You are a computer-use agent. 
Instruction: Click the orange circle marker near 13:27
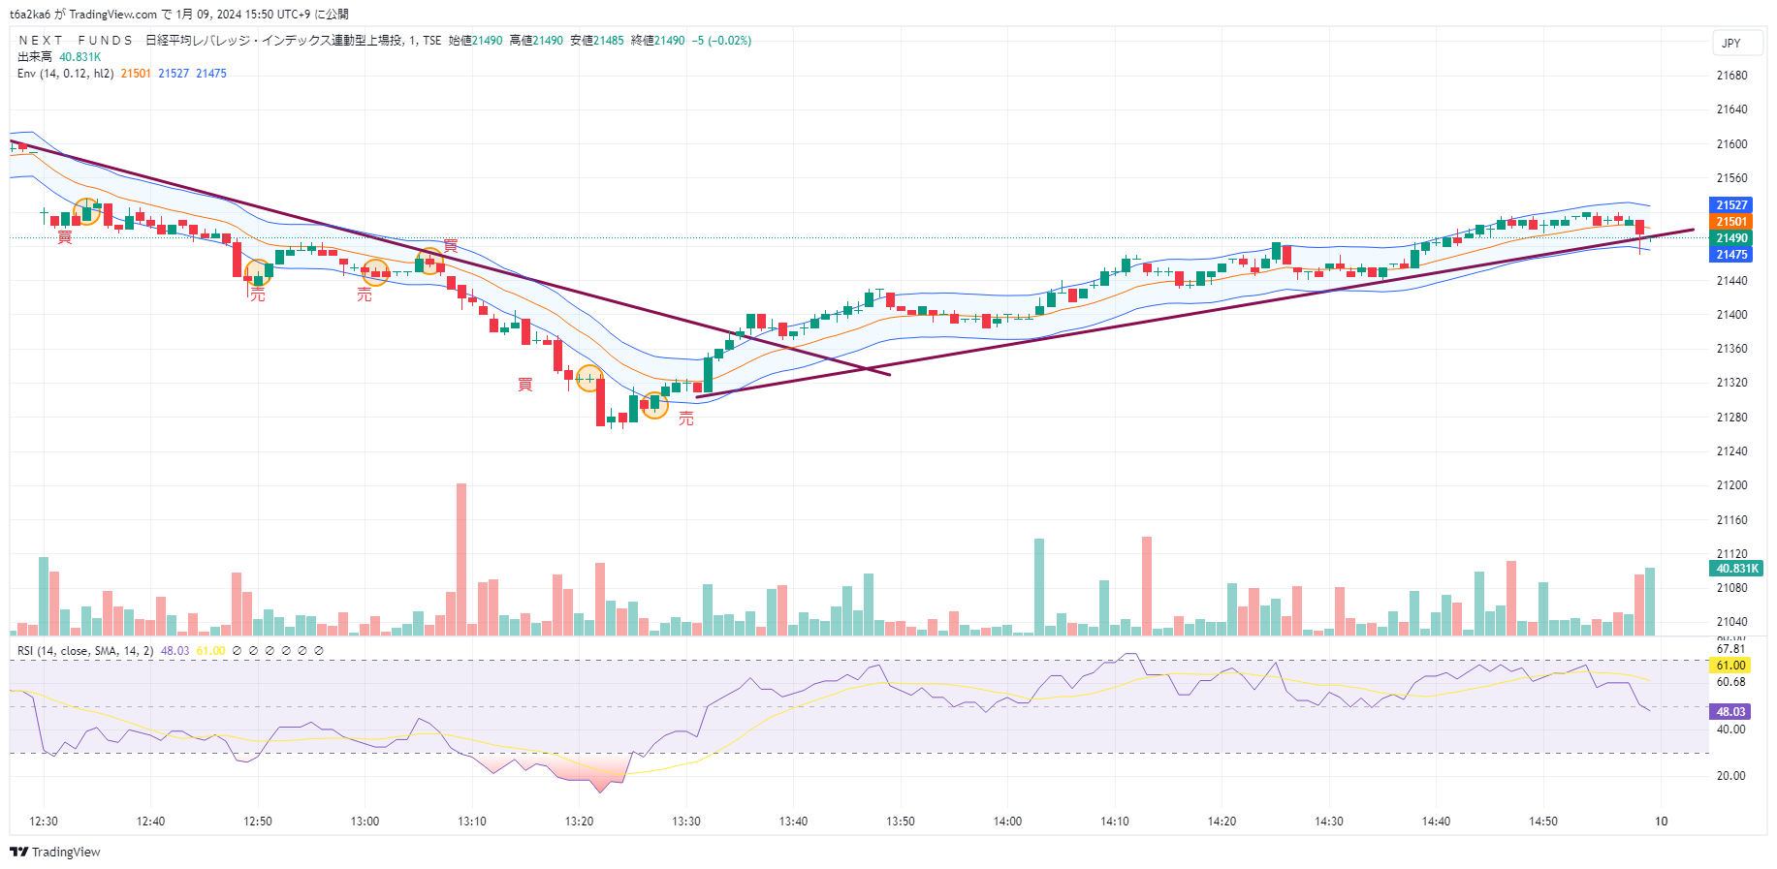tap(655, 405)
